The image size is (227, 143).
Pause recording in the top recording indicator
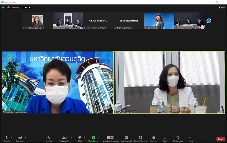coord(26,7)
